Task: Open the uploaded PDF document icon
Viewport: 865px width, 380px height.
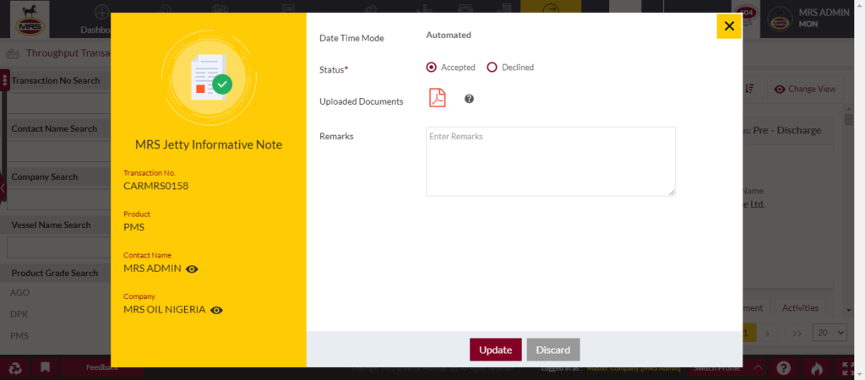Action: point(438,98)
